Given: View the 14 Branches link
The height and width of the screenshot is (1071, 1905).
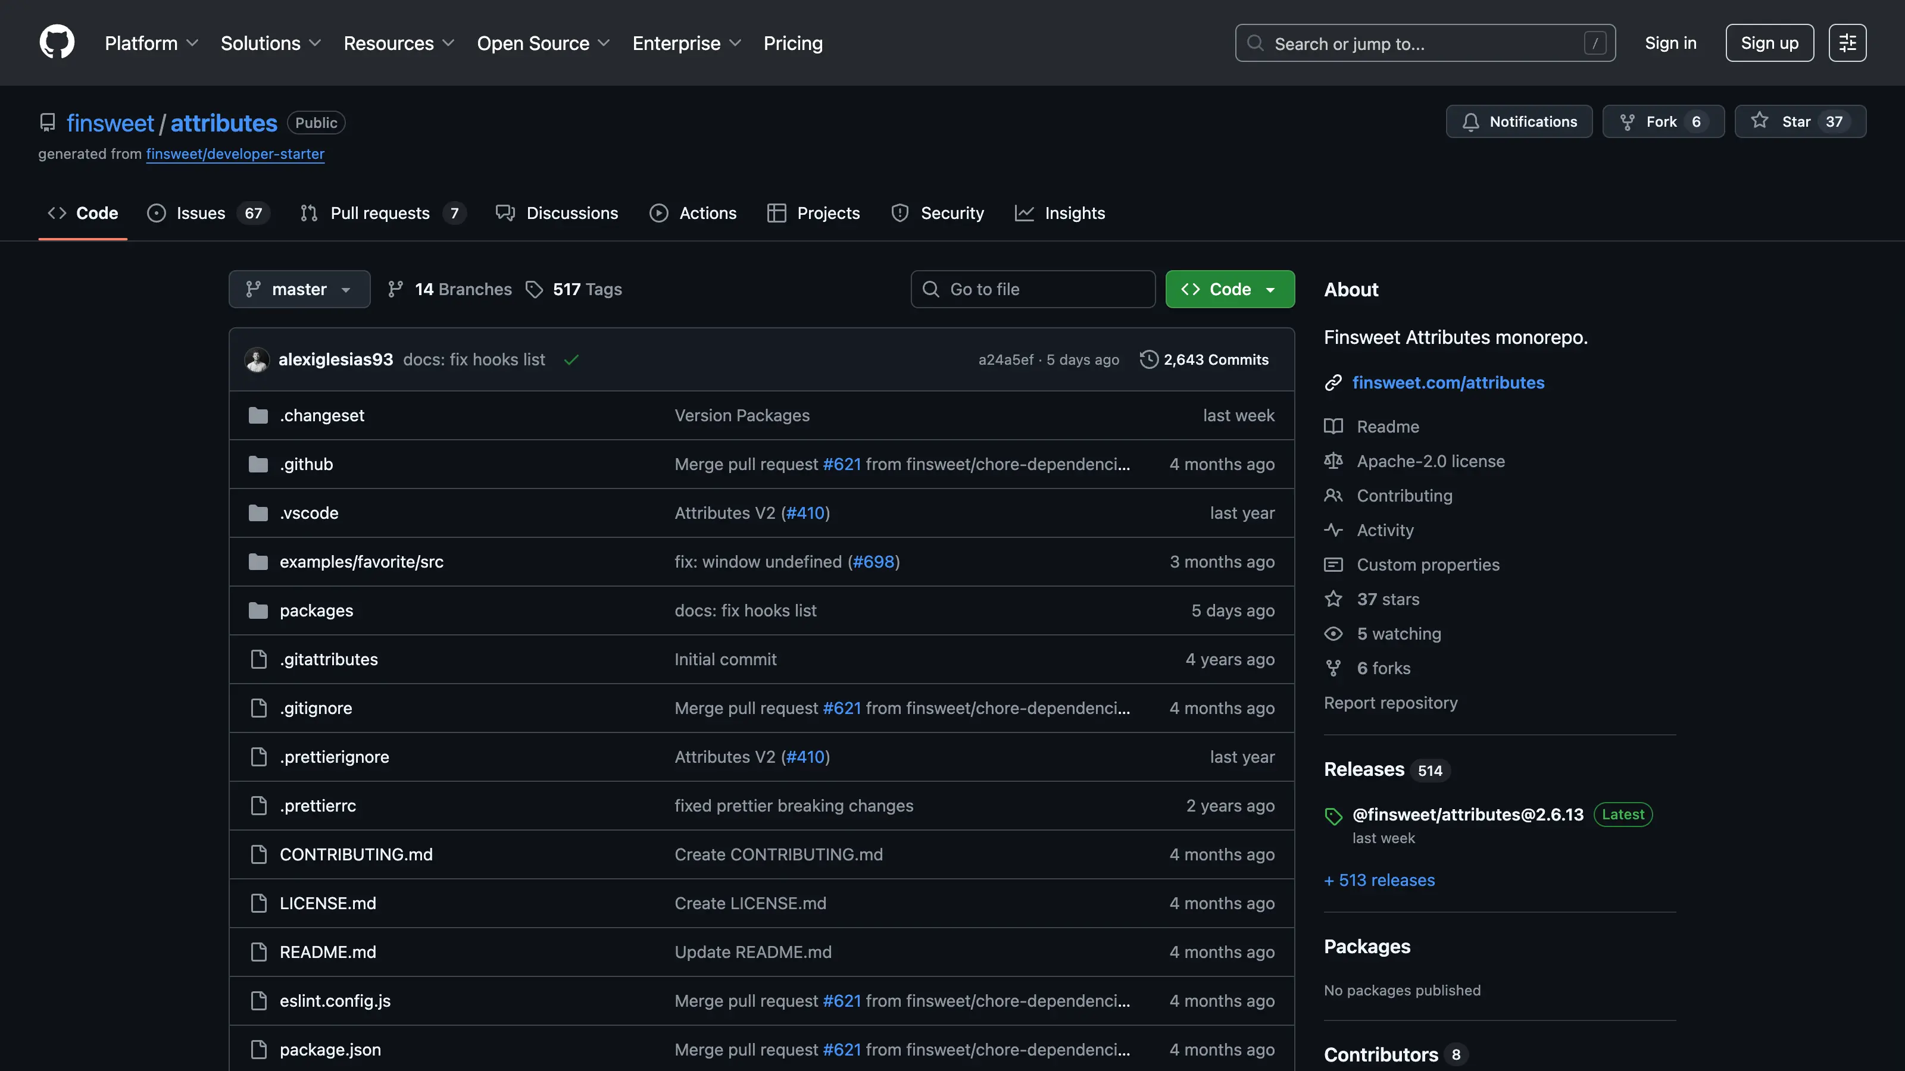Looking at the screenshot, I should tap(449, 289).
